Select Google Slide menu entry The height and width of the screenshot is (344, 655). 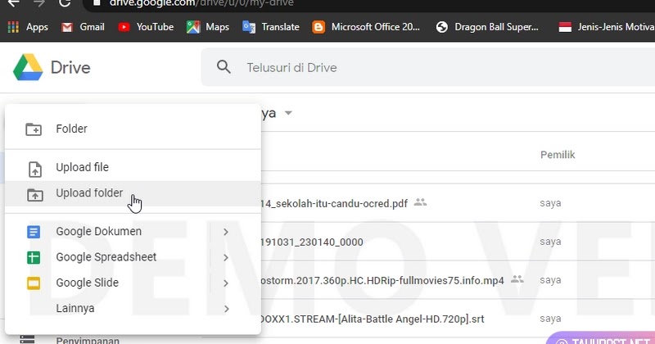pyautogui.click(x=133, y=283)
